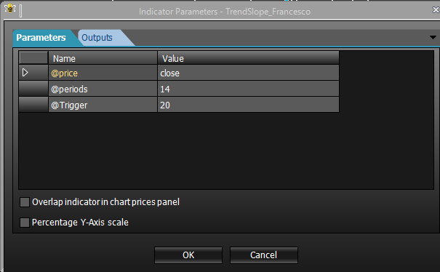The width and height of the screenshot is (440, 272).
Task: Click the @periods value field showing 14
Action: click(x=248, y=89)
